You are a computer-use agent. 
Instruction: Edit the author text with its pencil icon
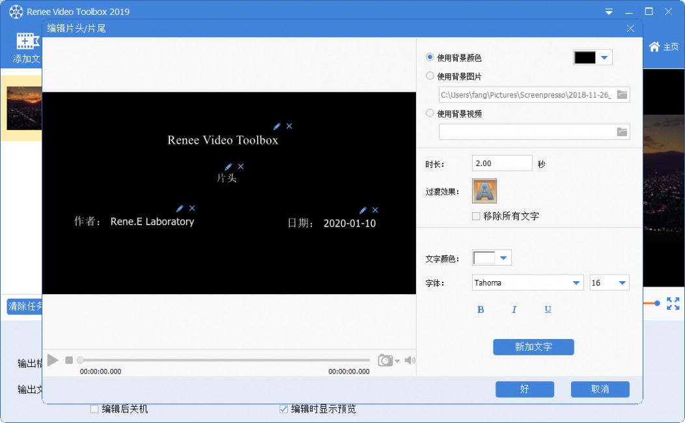click(180, 208)
